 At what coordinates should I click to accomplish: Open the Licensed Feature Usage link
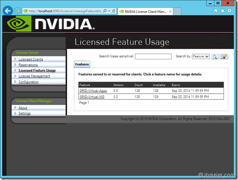click(37, 71)
